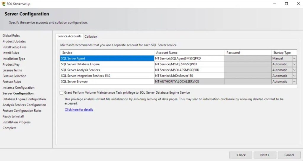This screenshot has width=303, height=161.
Task: Click the Startup Type column header
Action: click(284, 53)
